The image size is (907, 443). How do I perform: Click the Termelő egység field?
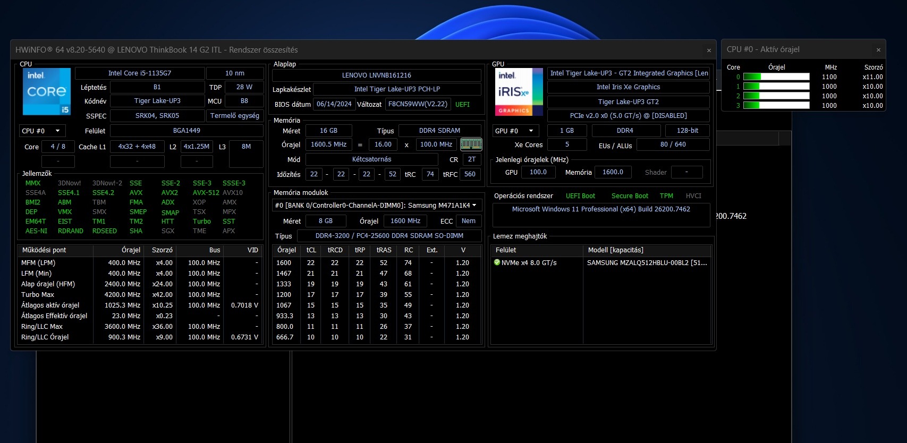click(x=235, y=116)
